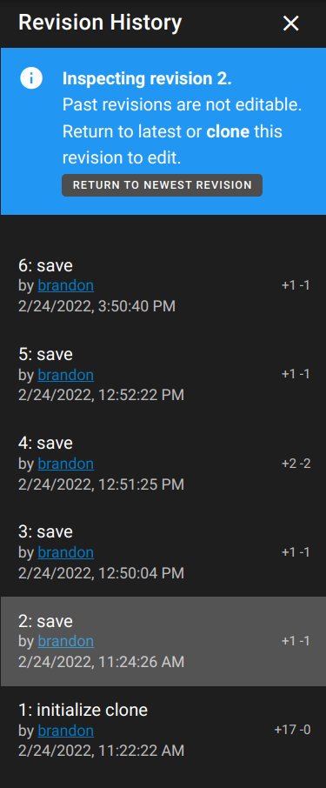
Task: Close the Revision History panel
Action: coord(291,23)
